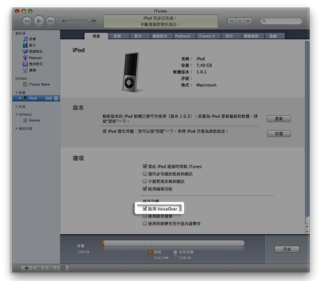
Task: Expand the iPod device row triangle
Action: pos(20,98)
